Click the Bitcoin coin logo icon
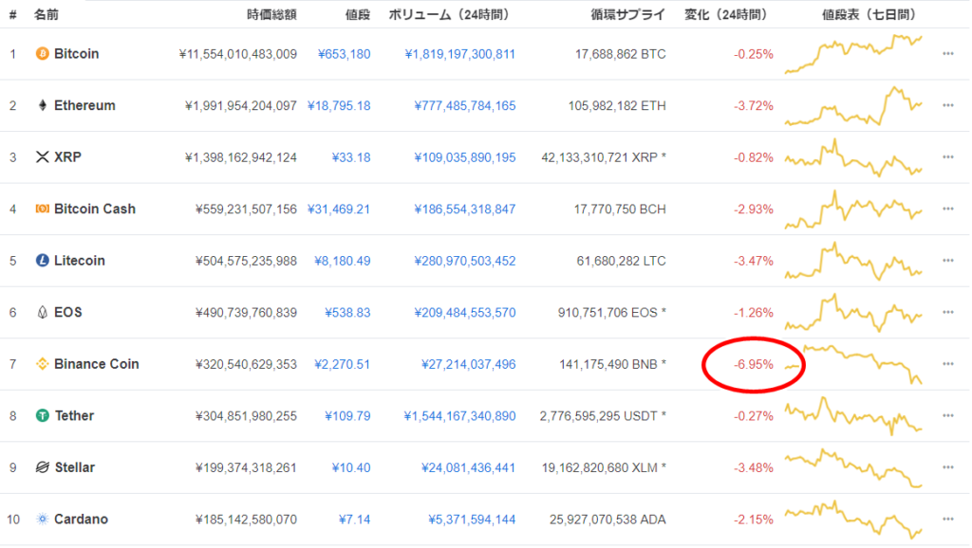972x548 pixels. [42, 54]
